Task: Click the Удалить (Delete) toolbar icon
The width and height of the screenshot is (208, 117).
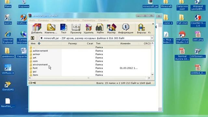Action: tap(88, 29)
